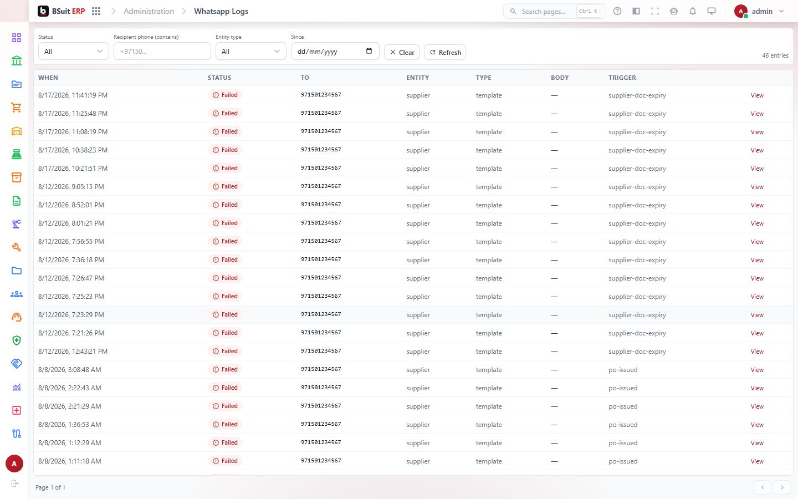
Task: View the 8/12/2026, 9:05:15 PM log entry
Action: (x=757, y=187)
